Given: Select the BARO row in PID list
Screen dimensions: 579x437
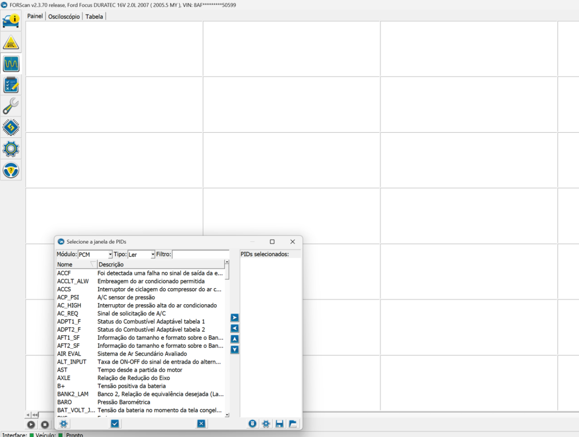Looking at the screenshot, I should coord(64,402).
